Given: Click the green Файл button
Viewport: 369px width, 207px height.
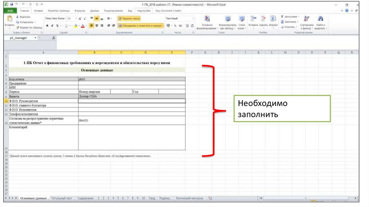Looking at the screenshot, I should coord(11,11).
